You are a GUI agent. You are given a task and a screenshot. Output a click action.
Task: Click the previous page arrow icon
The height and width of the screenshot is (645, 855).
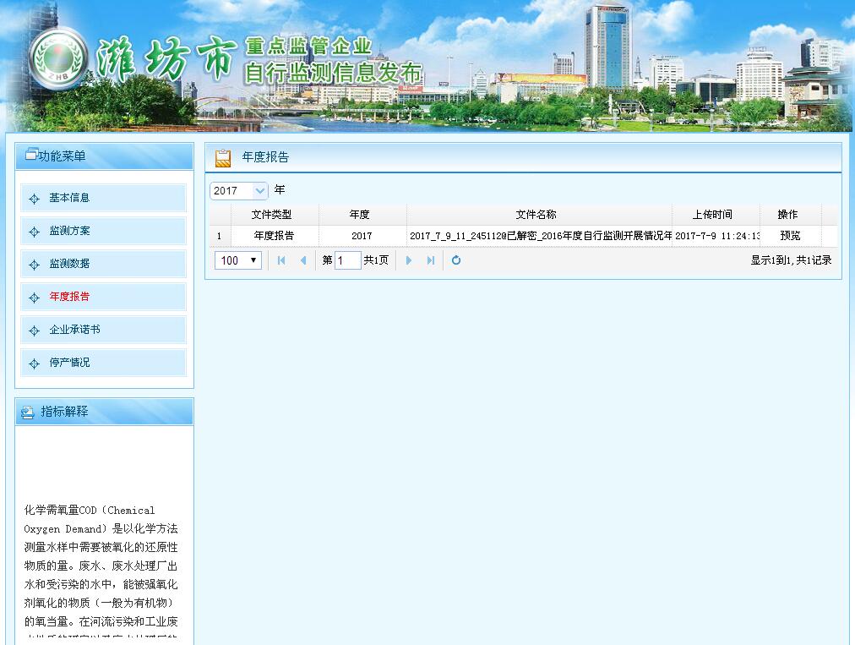(302, 260)
